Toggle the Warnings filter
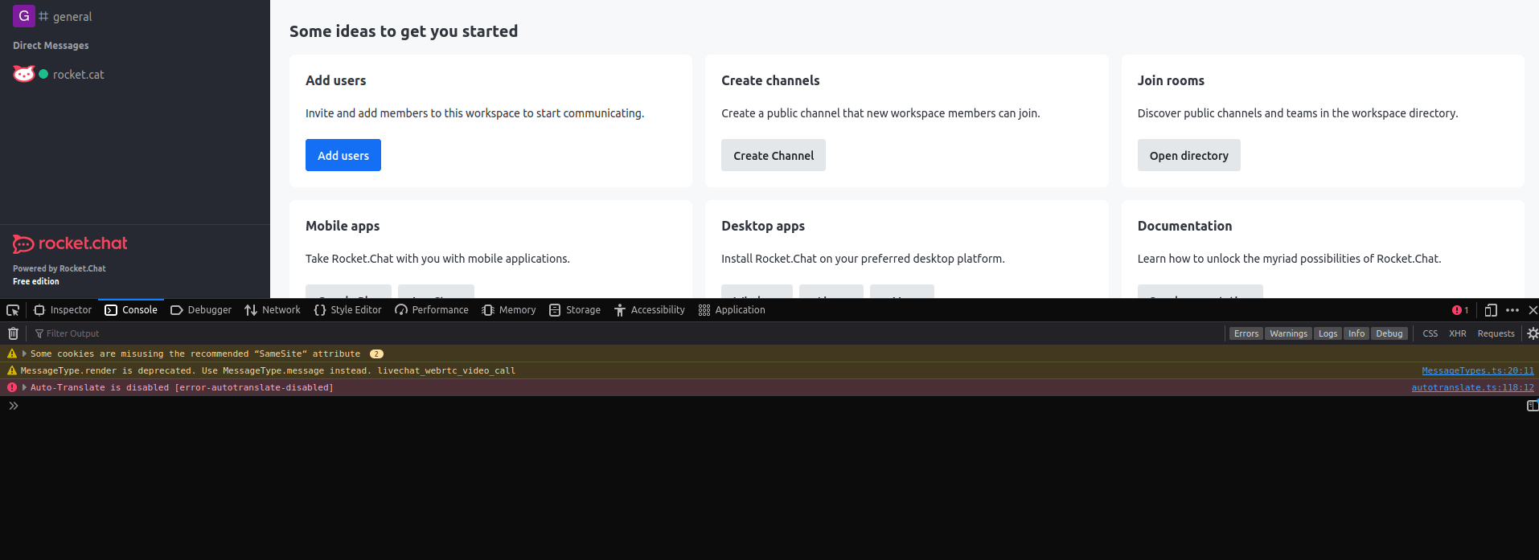Viewport: 1539px width, 560px height. [1288, 333]
